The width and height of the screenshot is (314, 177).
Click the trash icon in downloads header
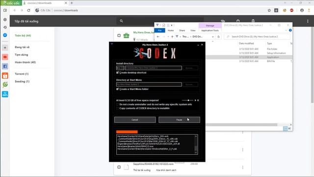[253, 21]
